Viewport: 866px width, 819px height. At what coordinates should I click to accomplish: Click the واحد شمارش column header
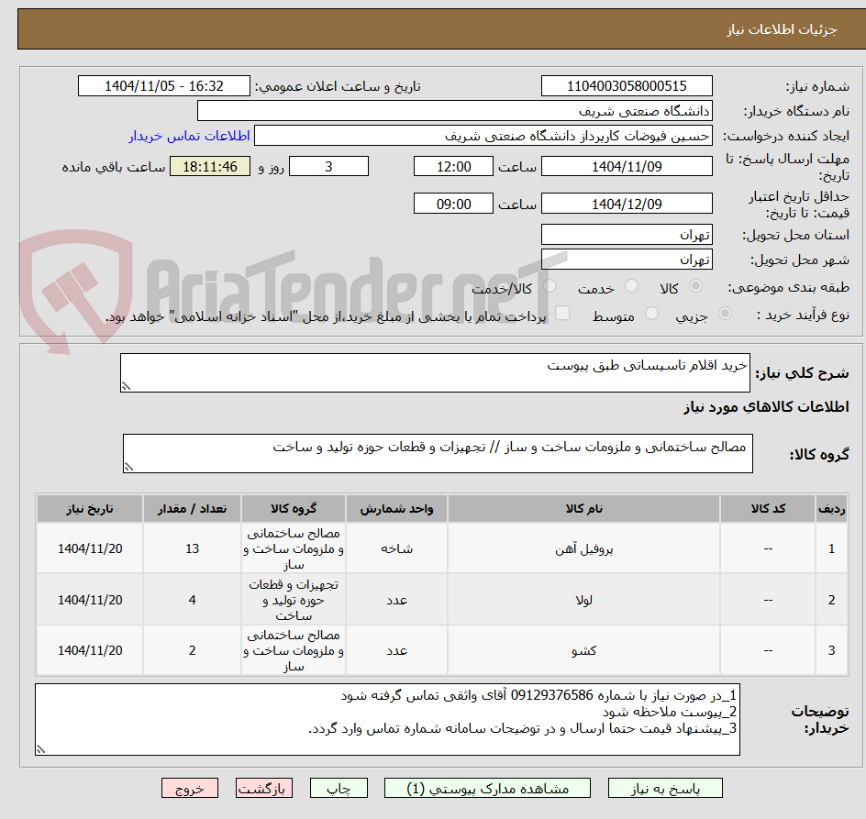[x=396, y=509]
